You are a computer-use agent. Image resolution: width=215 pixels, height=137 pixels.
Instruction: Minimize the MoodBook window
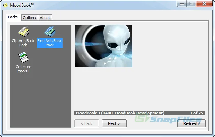182,4
